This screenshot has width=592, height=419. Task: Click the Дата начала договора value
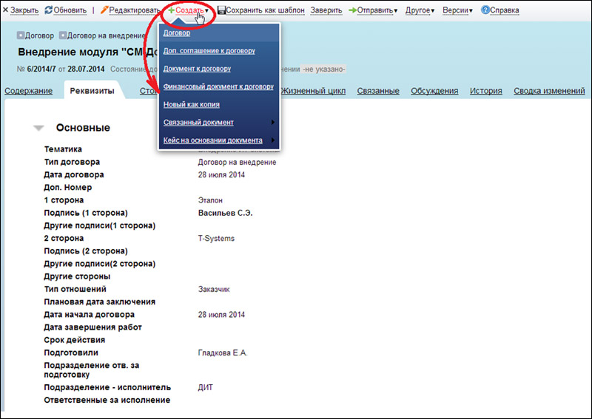(221, 315)
